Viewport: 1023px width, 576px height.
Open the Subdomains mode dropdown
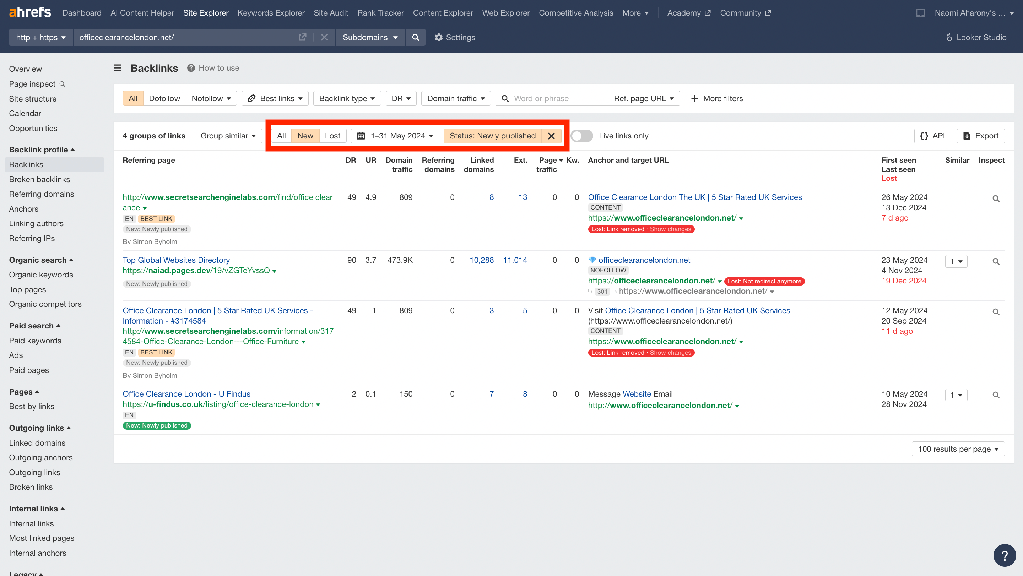[x=370, y=37]
